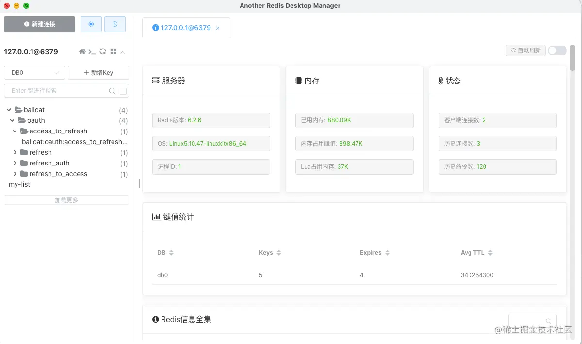Viewport: 582px width, 344px height.
Task: Collapse the ballcat folder arrow
Action: pyautogui.click(x=9, y=110)
